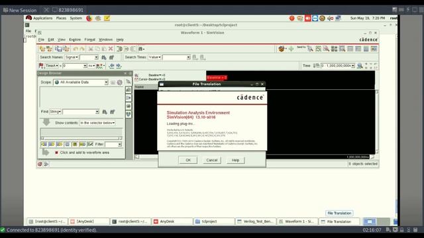Open the Applications menu in GNOME panel
This screenshot has width=424, height=238.
pyautogui.click(x=42, y=18)
